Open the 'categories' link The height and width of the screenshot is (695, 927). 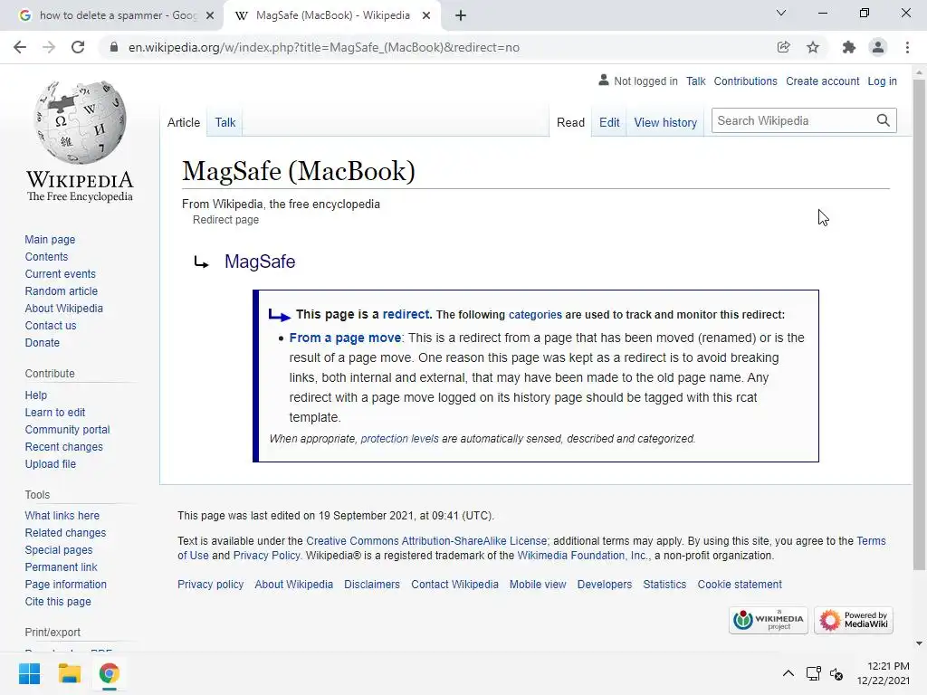535,315
